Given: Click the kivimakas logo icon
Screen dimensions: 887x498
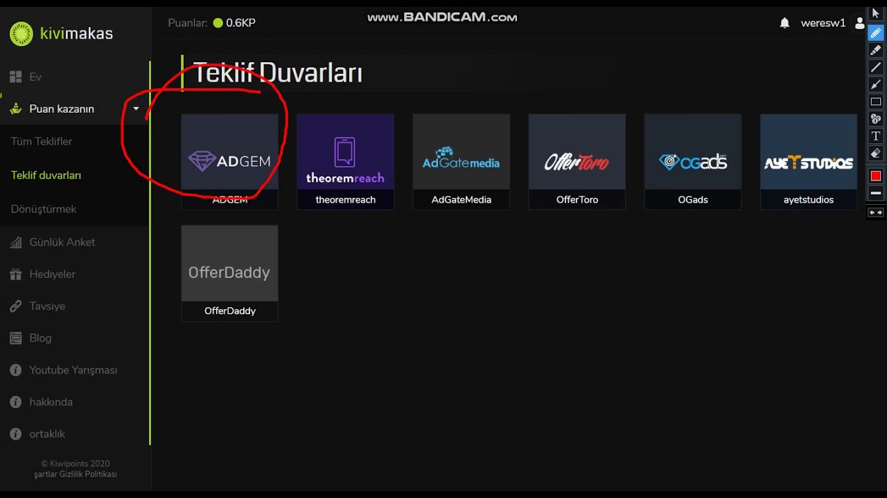Looking at the screenshot, I should [21, 34].
